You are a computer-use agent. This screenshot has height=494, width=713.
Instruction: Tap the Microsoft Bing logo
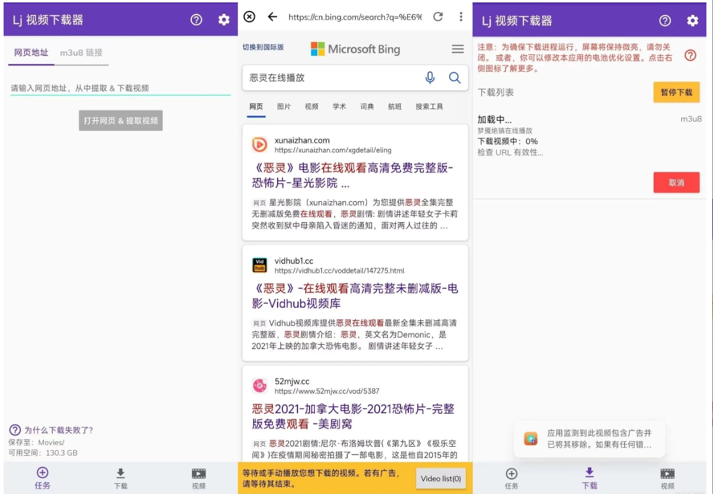click(355, 49)
